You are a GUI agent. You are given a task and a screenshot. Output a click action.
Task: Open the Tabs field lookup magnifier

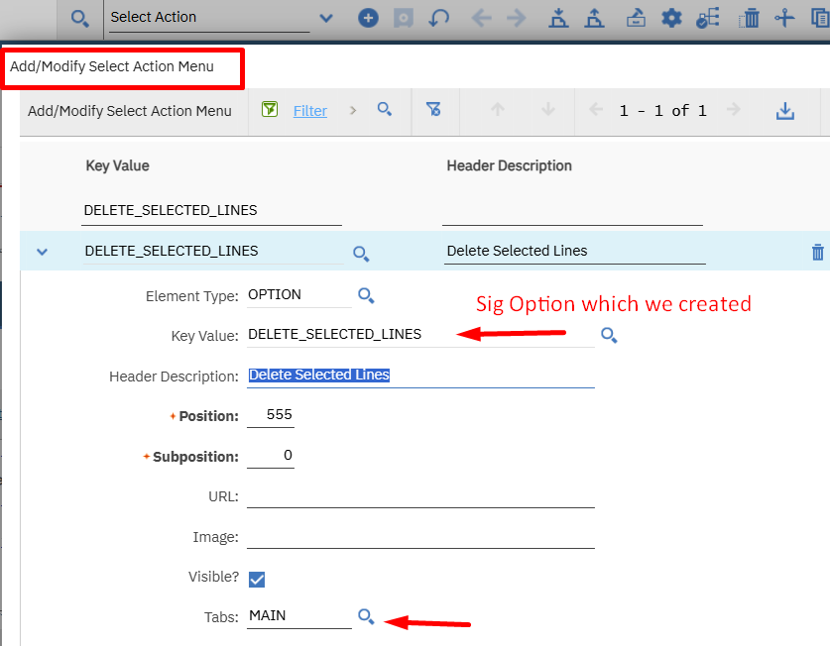(366, 615)
